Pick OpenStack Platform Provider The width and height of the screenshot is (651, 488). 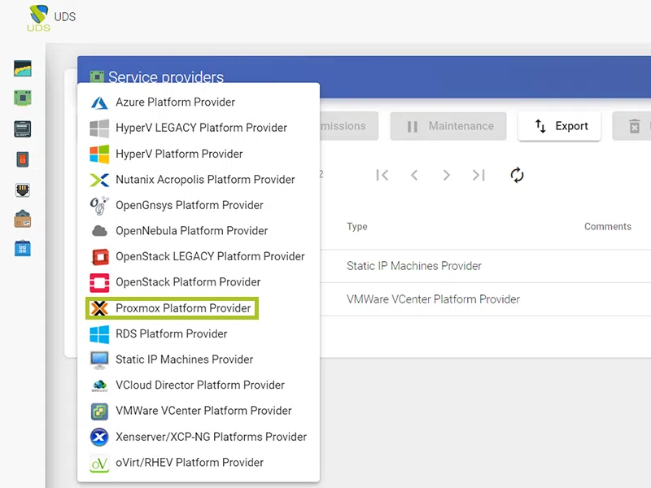[199, 282]
